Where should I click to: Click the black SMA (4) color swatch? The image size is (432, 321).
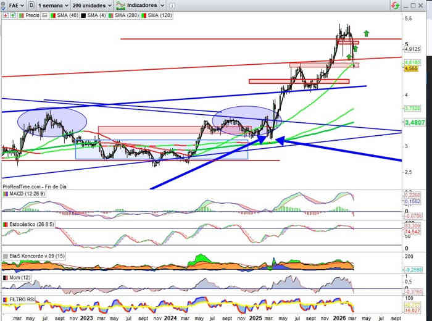coord(83,14)
